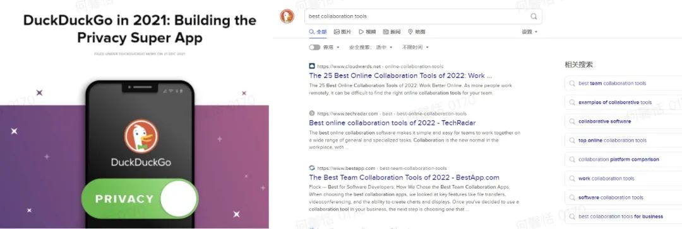Screen dimensions: 682x229
Task: Open 'Best online collaboration tools of 2022 - TechRadar'
Action: 392,123
